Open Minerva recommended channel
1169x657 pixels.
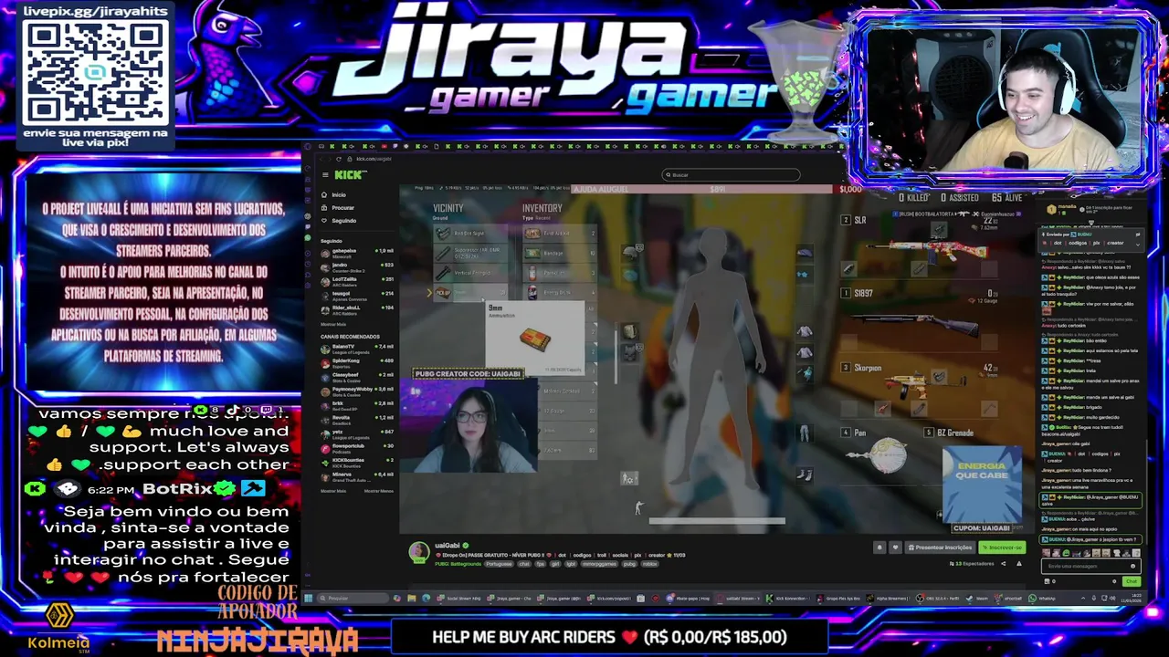click(358, 477)
